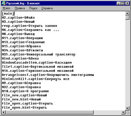Minimize the Notepad window
Viewport: 131px width, 116px height.
tap(118, 3)
